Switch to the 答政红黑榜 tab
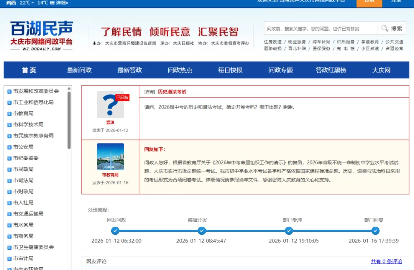 (330, 70)
